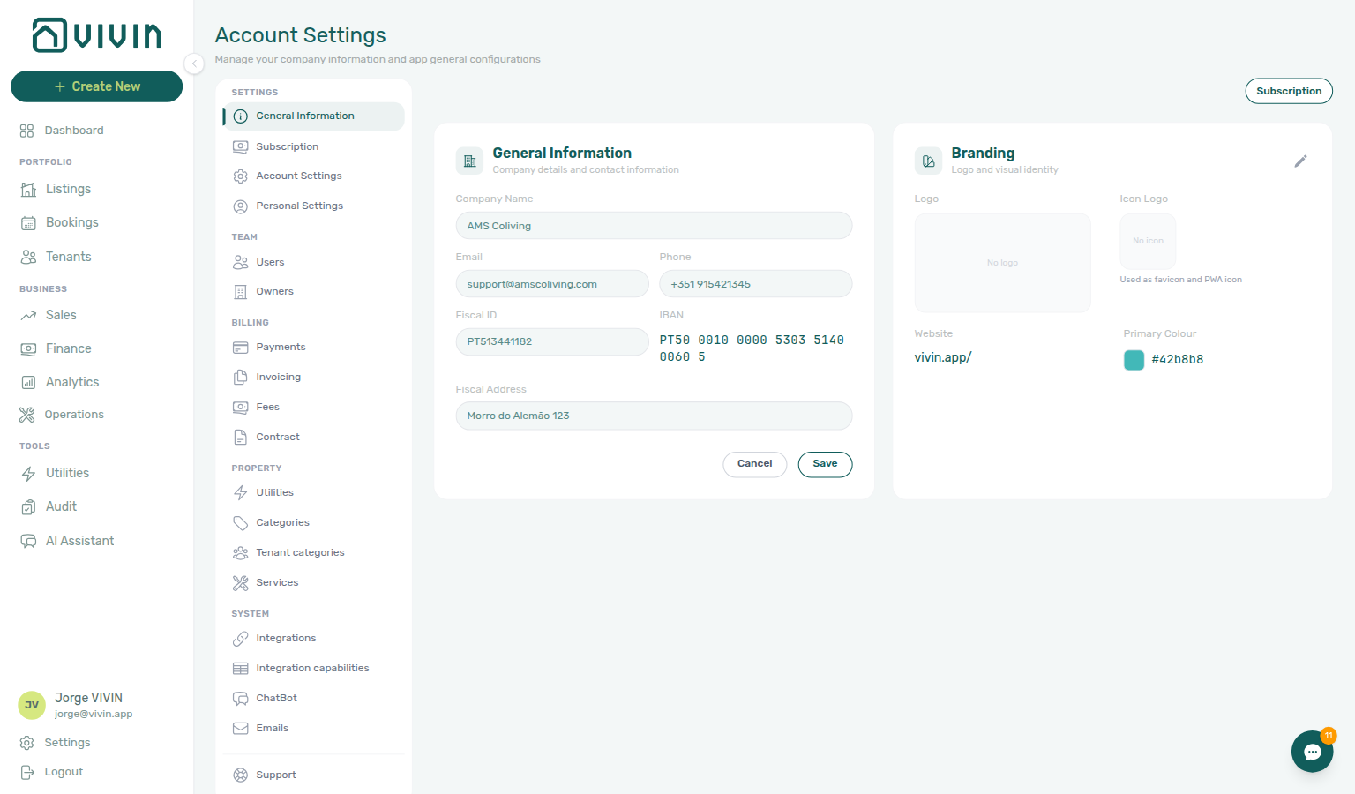
Task: Click the IBAN number text
Action: (x=752, y=348)
